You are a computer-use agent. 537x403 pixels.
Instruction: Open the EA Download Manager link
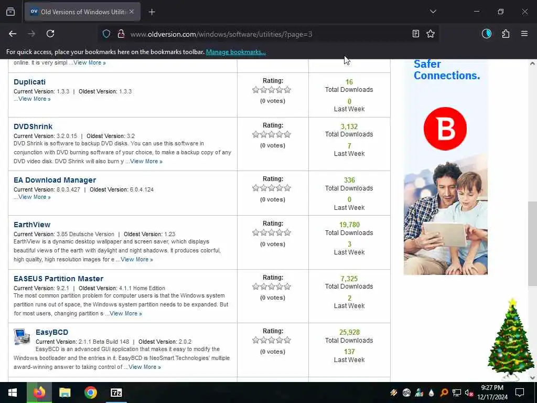(55, 180)
